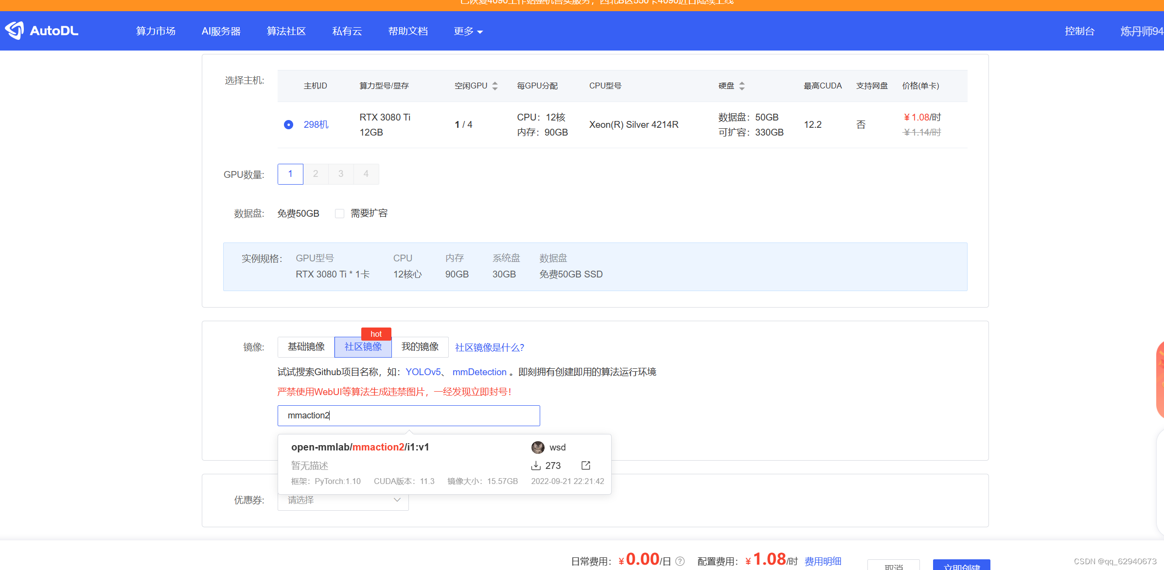Select the 298机 host radio button

(x=288, y=124)
